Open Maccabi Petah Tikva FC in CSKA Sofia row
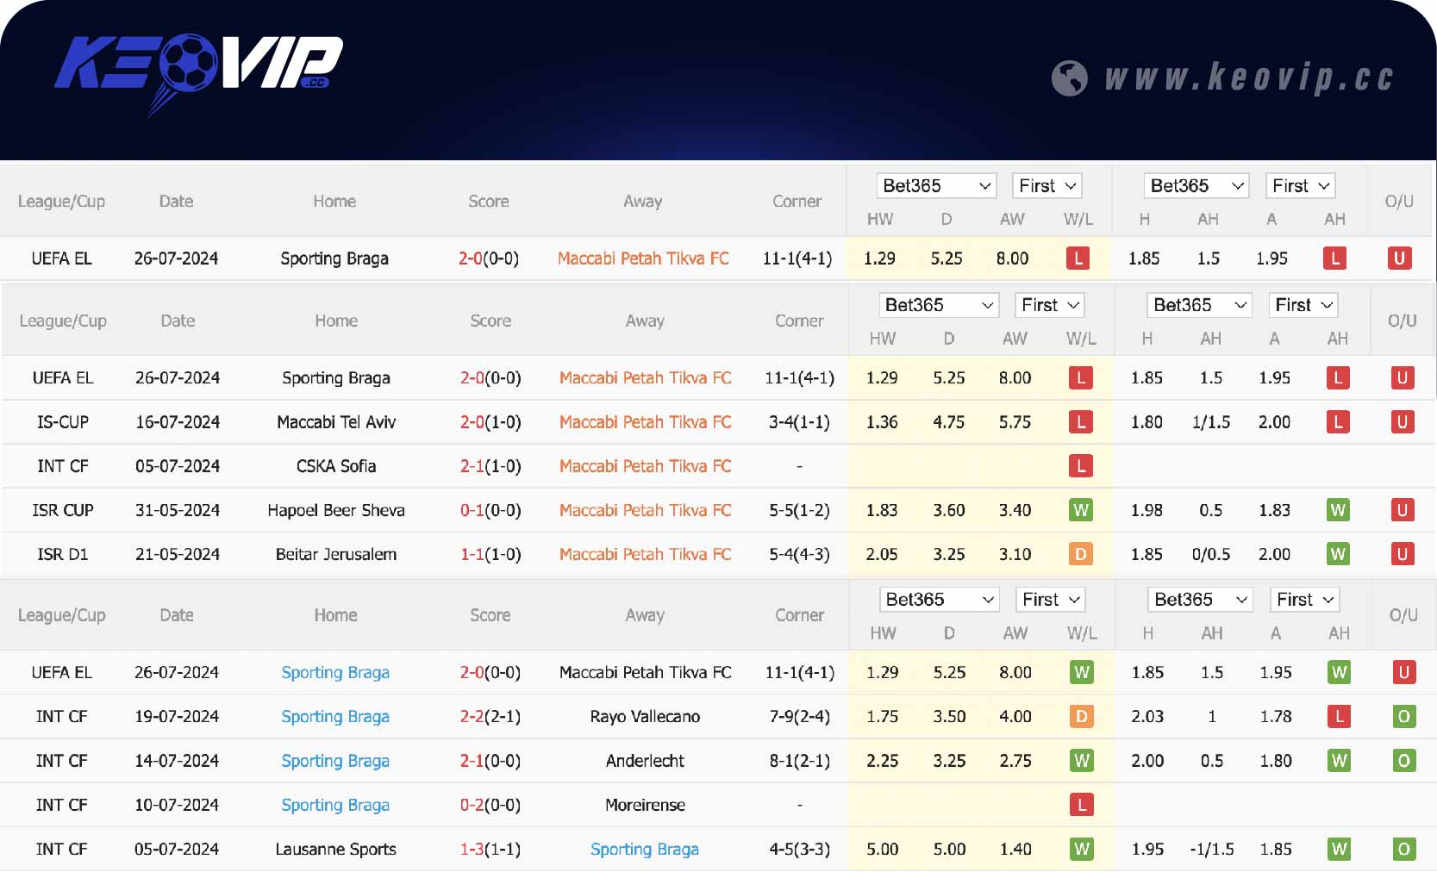The image size is (1437, 872). pyautogui.click(x=645, y=466)
